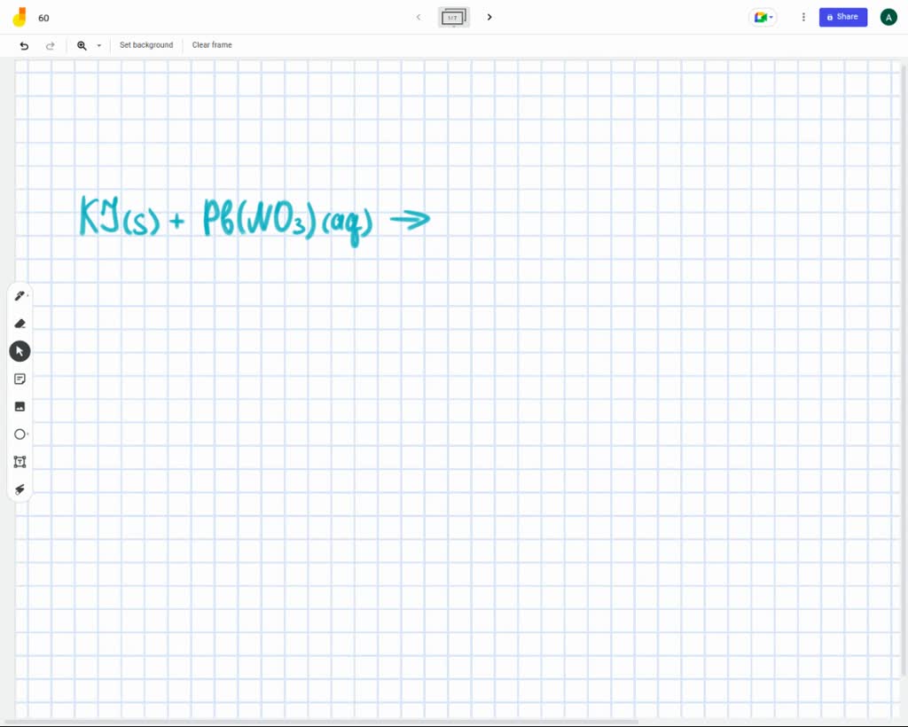Activate the Laser pointer tool
Screen dimensions: 908x727
coord(20,489)
